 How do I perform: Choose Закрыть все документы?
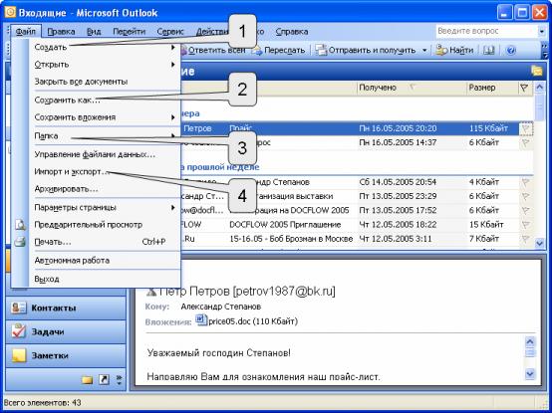105,82
